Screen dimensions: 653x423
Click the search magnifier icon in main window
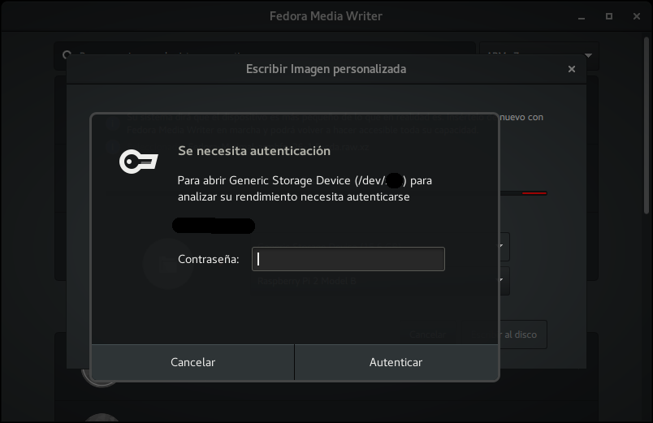coord(67,54)
